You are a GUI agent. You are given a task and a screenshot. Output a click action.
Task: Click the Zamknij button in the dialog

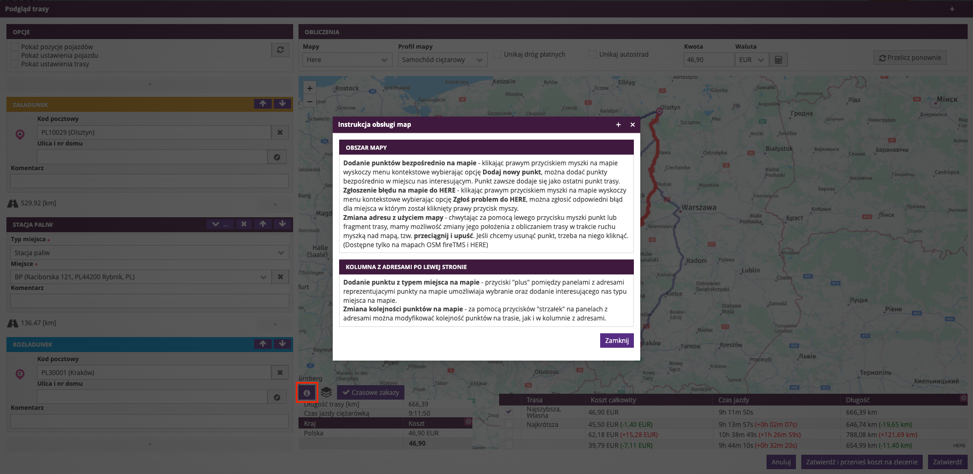(x=617, y=341)
